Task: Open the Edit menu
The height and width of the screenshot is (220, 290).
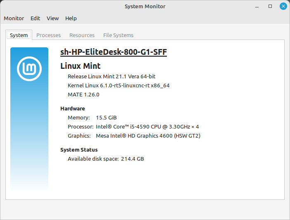Action: tap(36, 18)
